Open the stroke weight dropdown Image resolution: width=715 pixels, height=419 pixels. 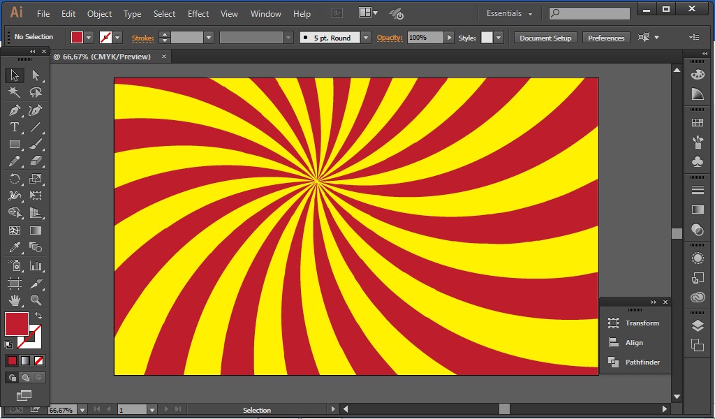click(209, 38)
